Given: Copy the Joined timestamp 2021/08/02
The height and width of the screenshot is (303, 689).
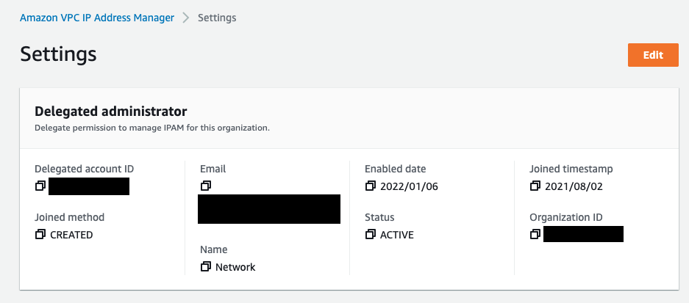Looking at the screenshot, I should point(535,186).
